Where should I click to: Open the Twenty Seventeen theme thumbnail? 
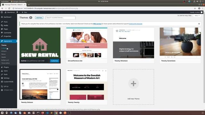pyautogui.click(x=180, y=43)
